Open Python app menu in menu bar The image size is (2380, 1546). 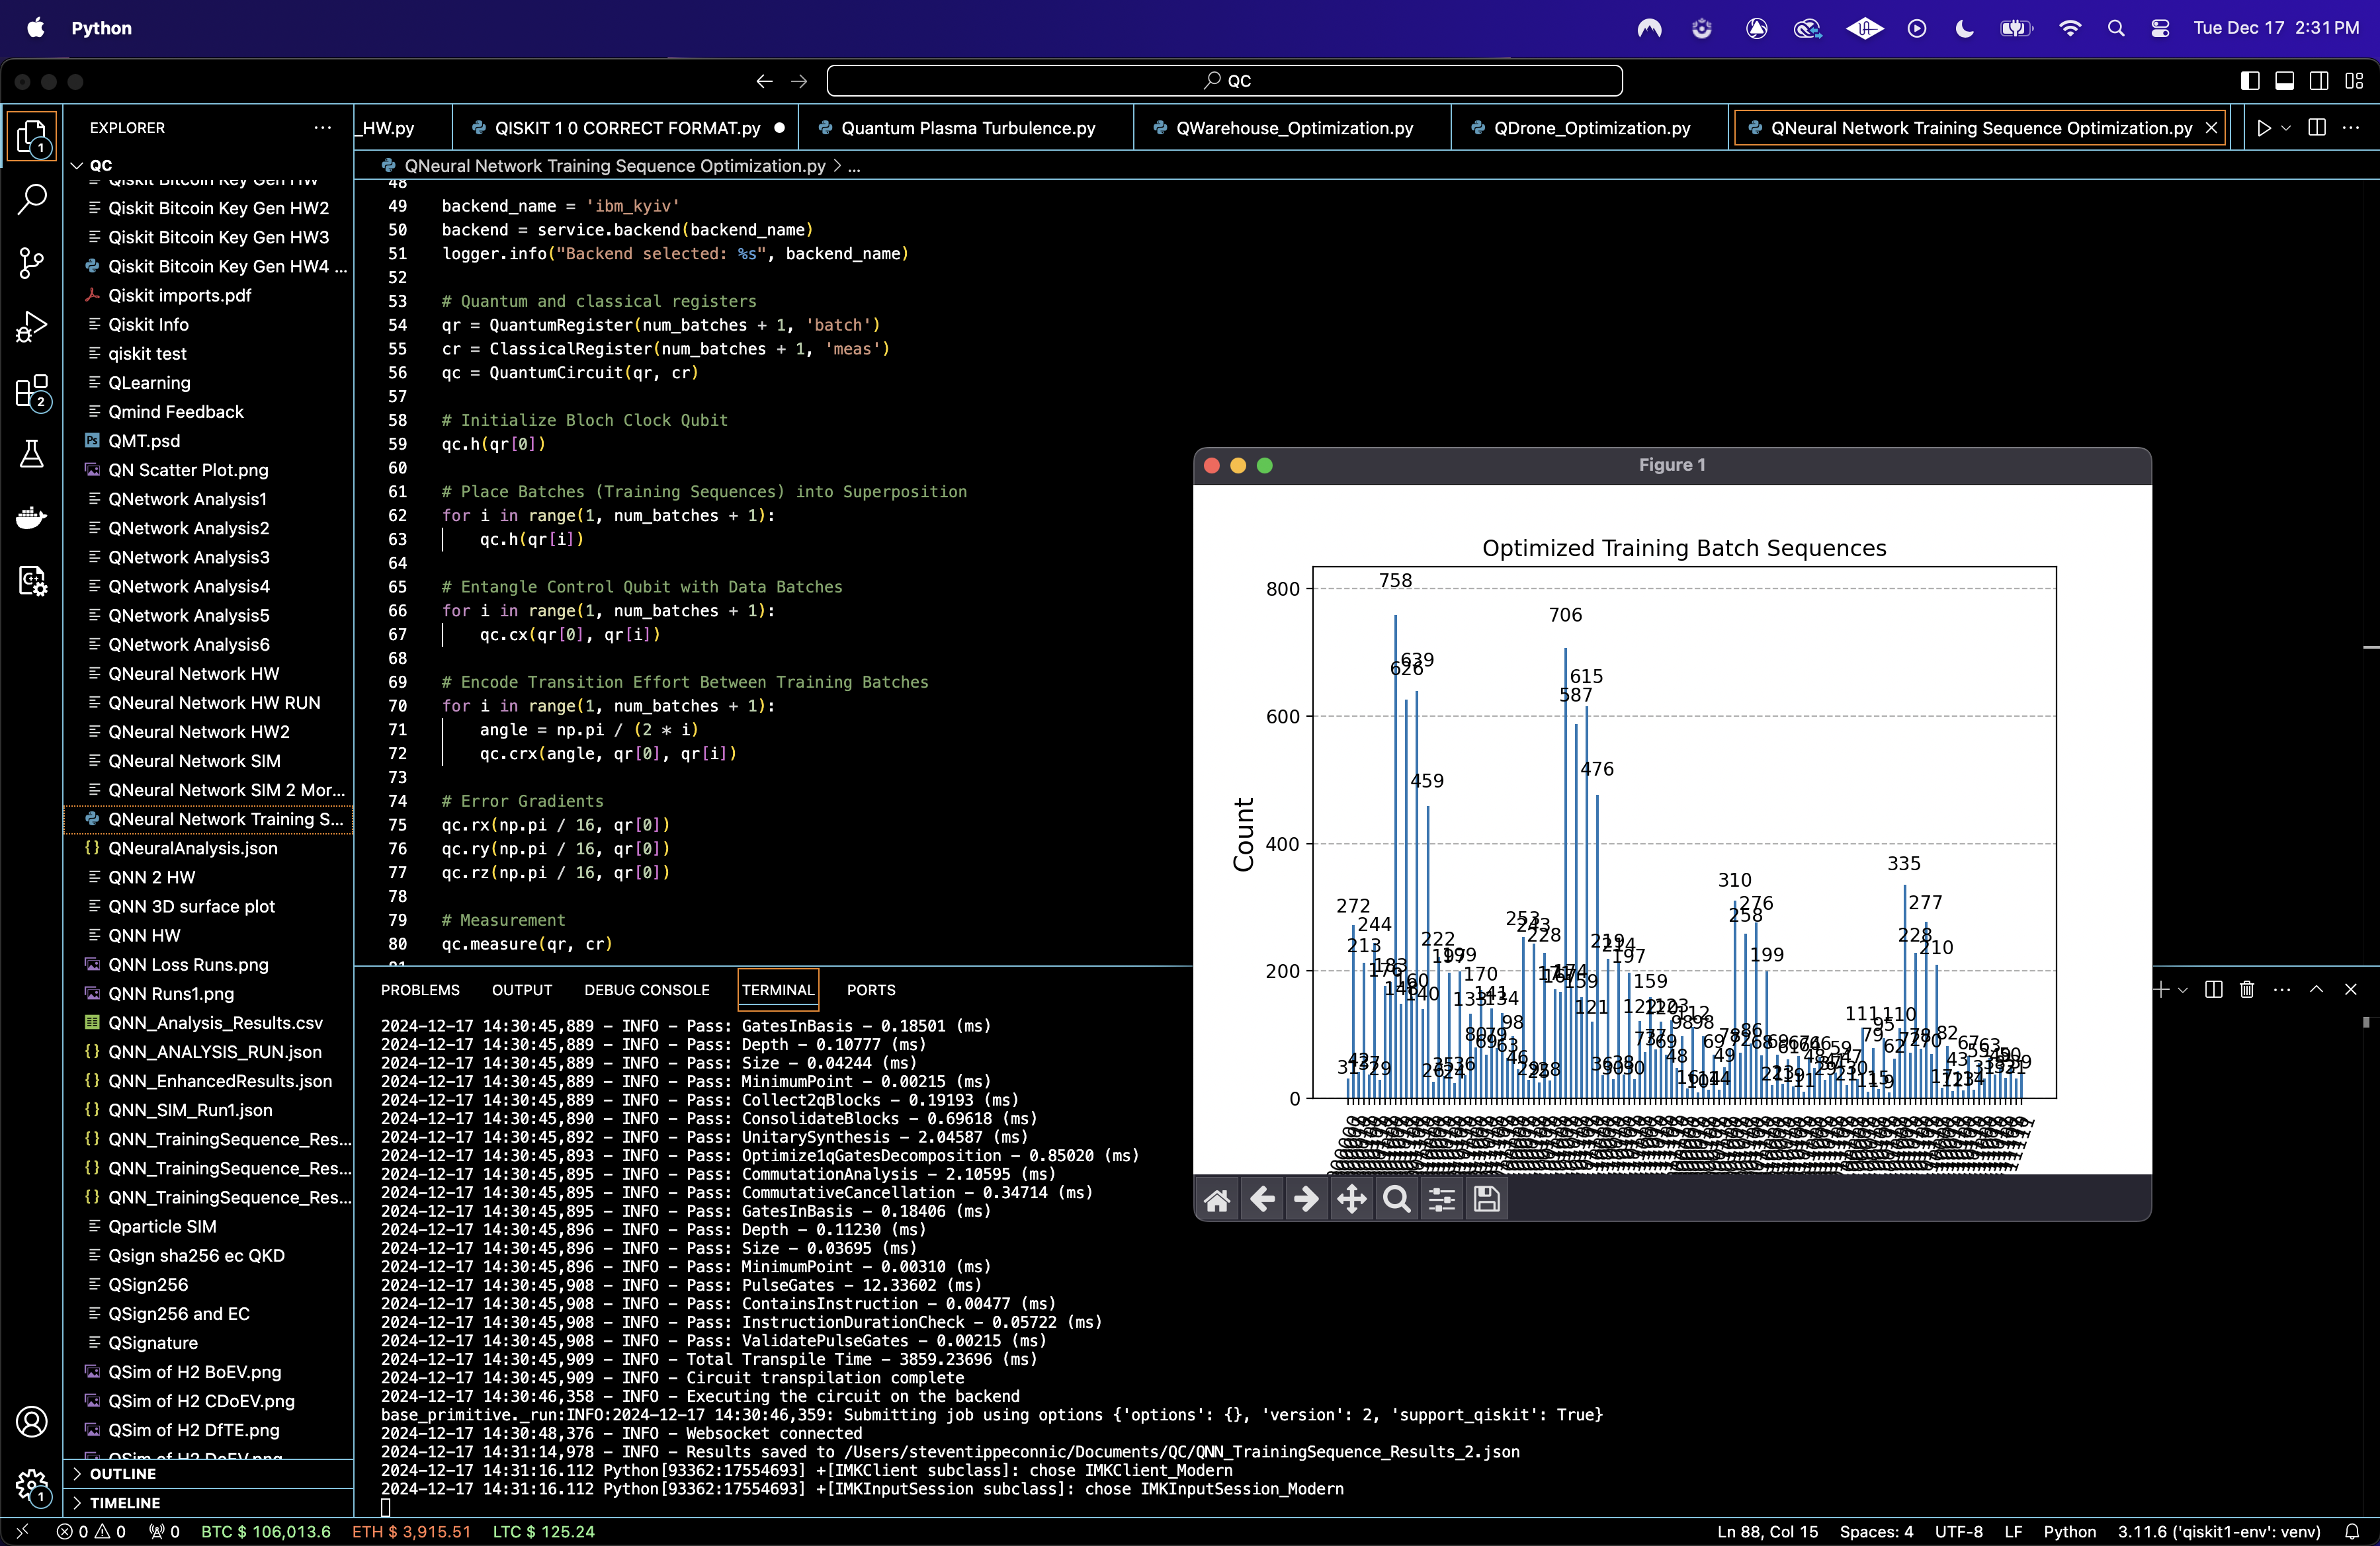(x=101, y=28)
